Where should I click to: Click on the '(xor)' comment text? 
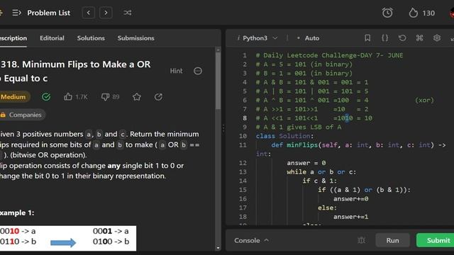coord(424,100)
